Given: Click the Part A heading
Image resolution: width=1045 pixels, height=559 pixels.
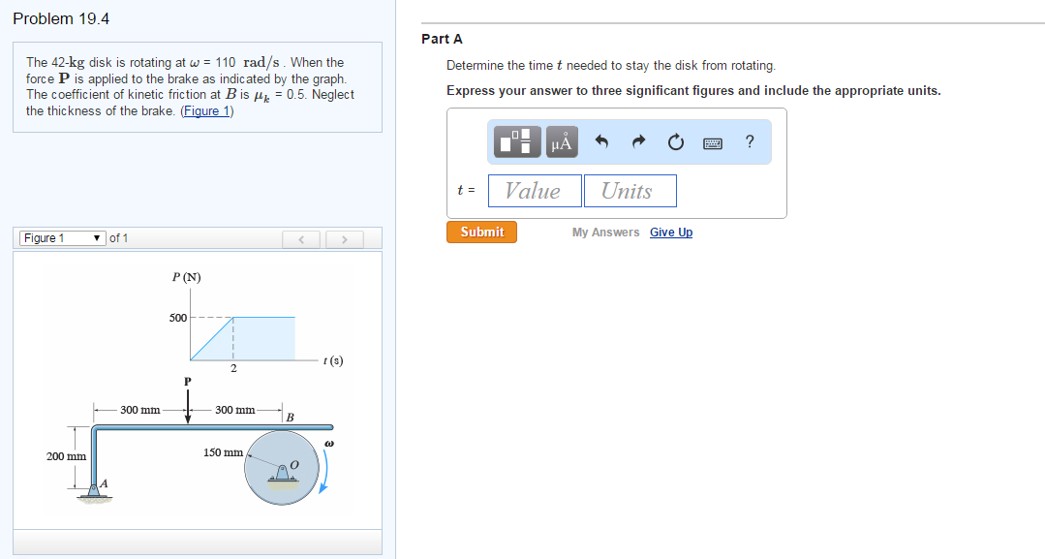Looking at the screenshot, I should (442, 39).
